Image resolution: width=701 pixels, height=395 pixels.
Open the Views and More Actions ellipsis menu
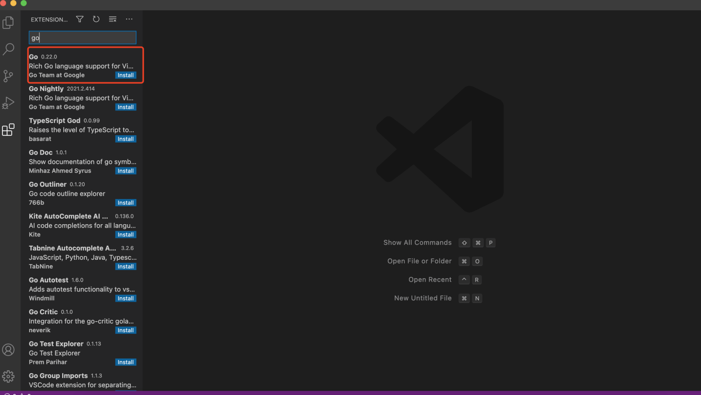pos(129,19)
